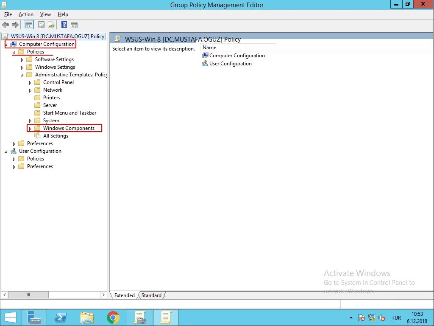
Task: Open Google Chrome from the taskbar
Action: click(113, 318)
